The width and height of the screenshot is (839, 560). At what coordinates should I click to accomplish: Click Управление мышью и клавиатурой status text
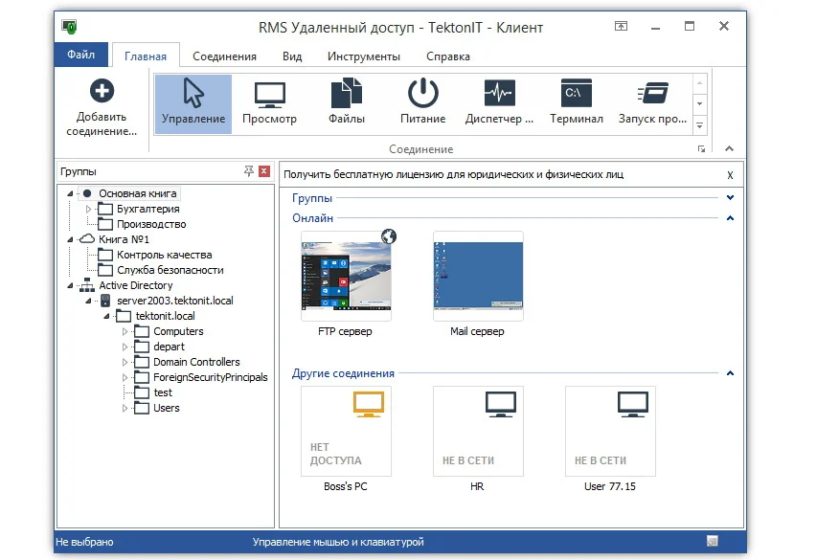pyautogui.click(x=338, y=542)
